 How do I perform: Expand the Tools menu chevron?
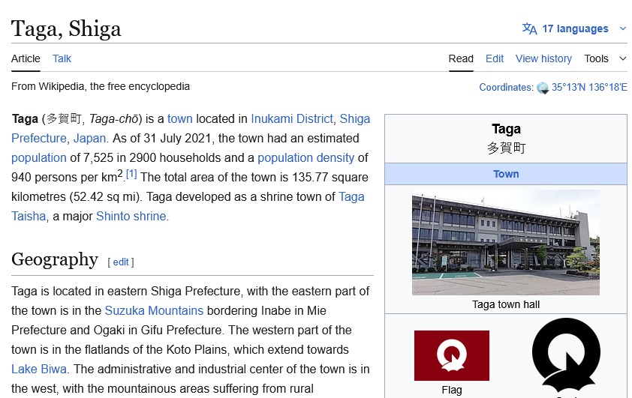point(623,58)
